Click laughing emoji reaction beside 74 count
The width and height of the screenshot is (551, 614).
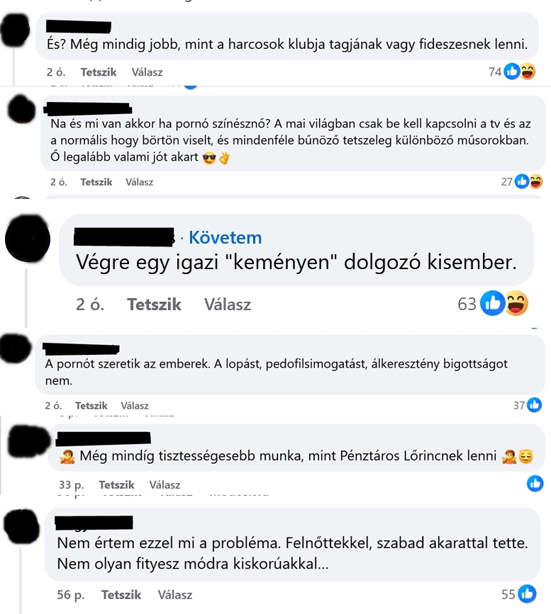coord(528,72)
